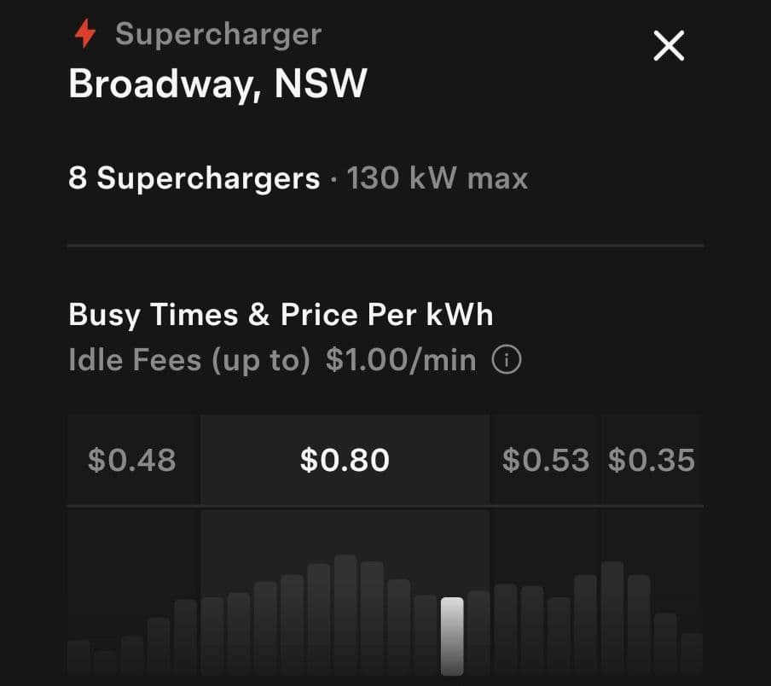Select the $0.80 price period
The height and width of the screenshot is (686, 771).
click(345, 461)
